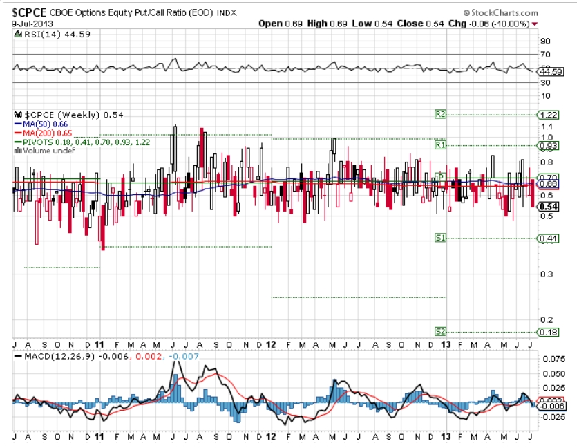Image resolution: width=579 pixels, height=448 pixels.
Task: Click the S2 pivot marker
Action: pos(441,332)
